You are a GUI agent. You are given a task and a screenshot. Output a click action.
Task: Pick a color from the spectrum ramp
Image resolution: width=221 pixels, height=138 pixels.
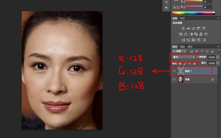pos(193,13)
